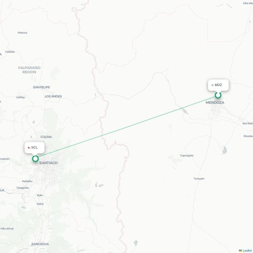Click the MENDOZA city label

[x=215, y=102]
